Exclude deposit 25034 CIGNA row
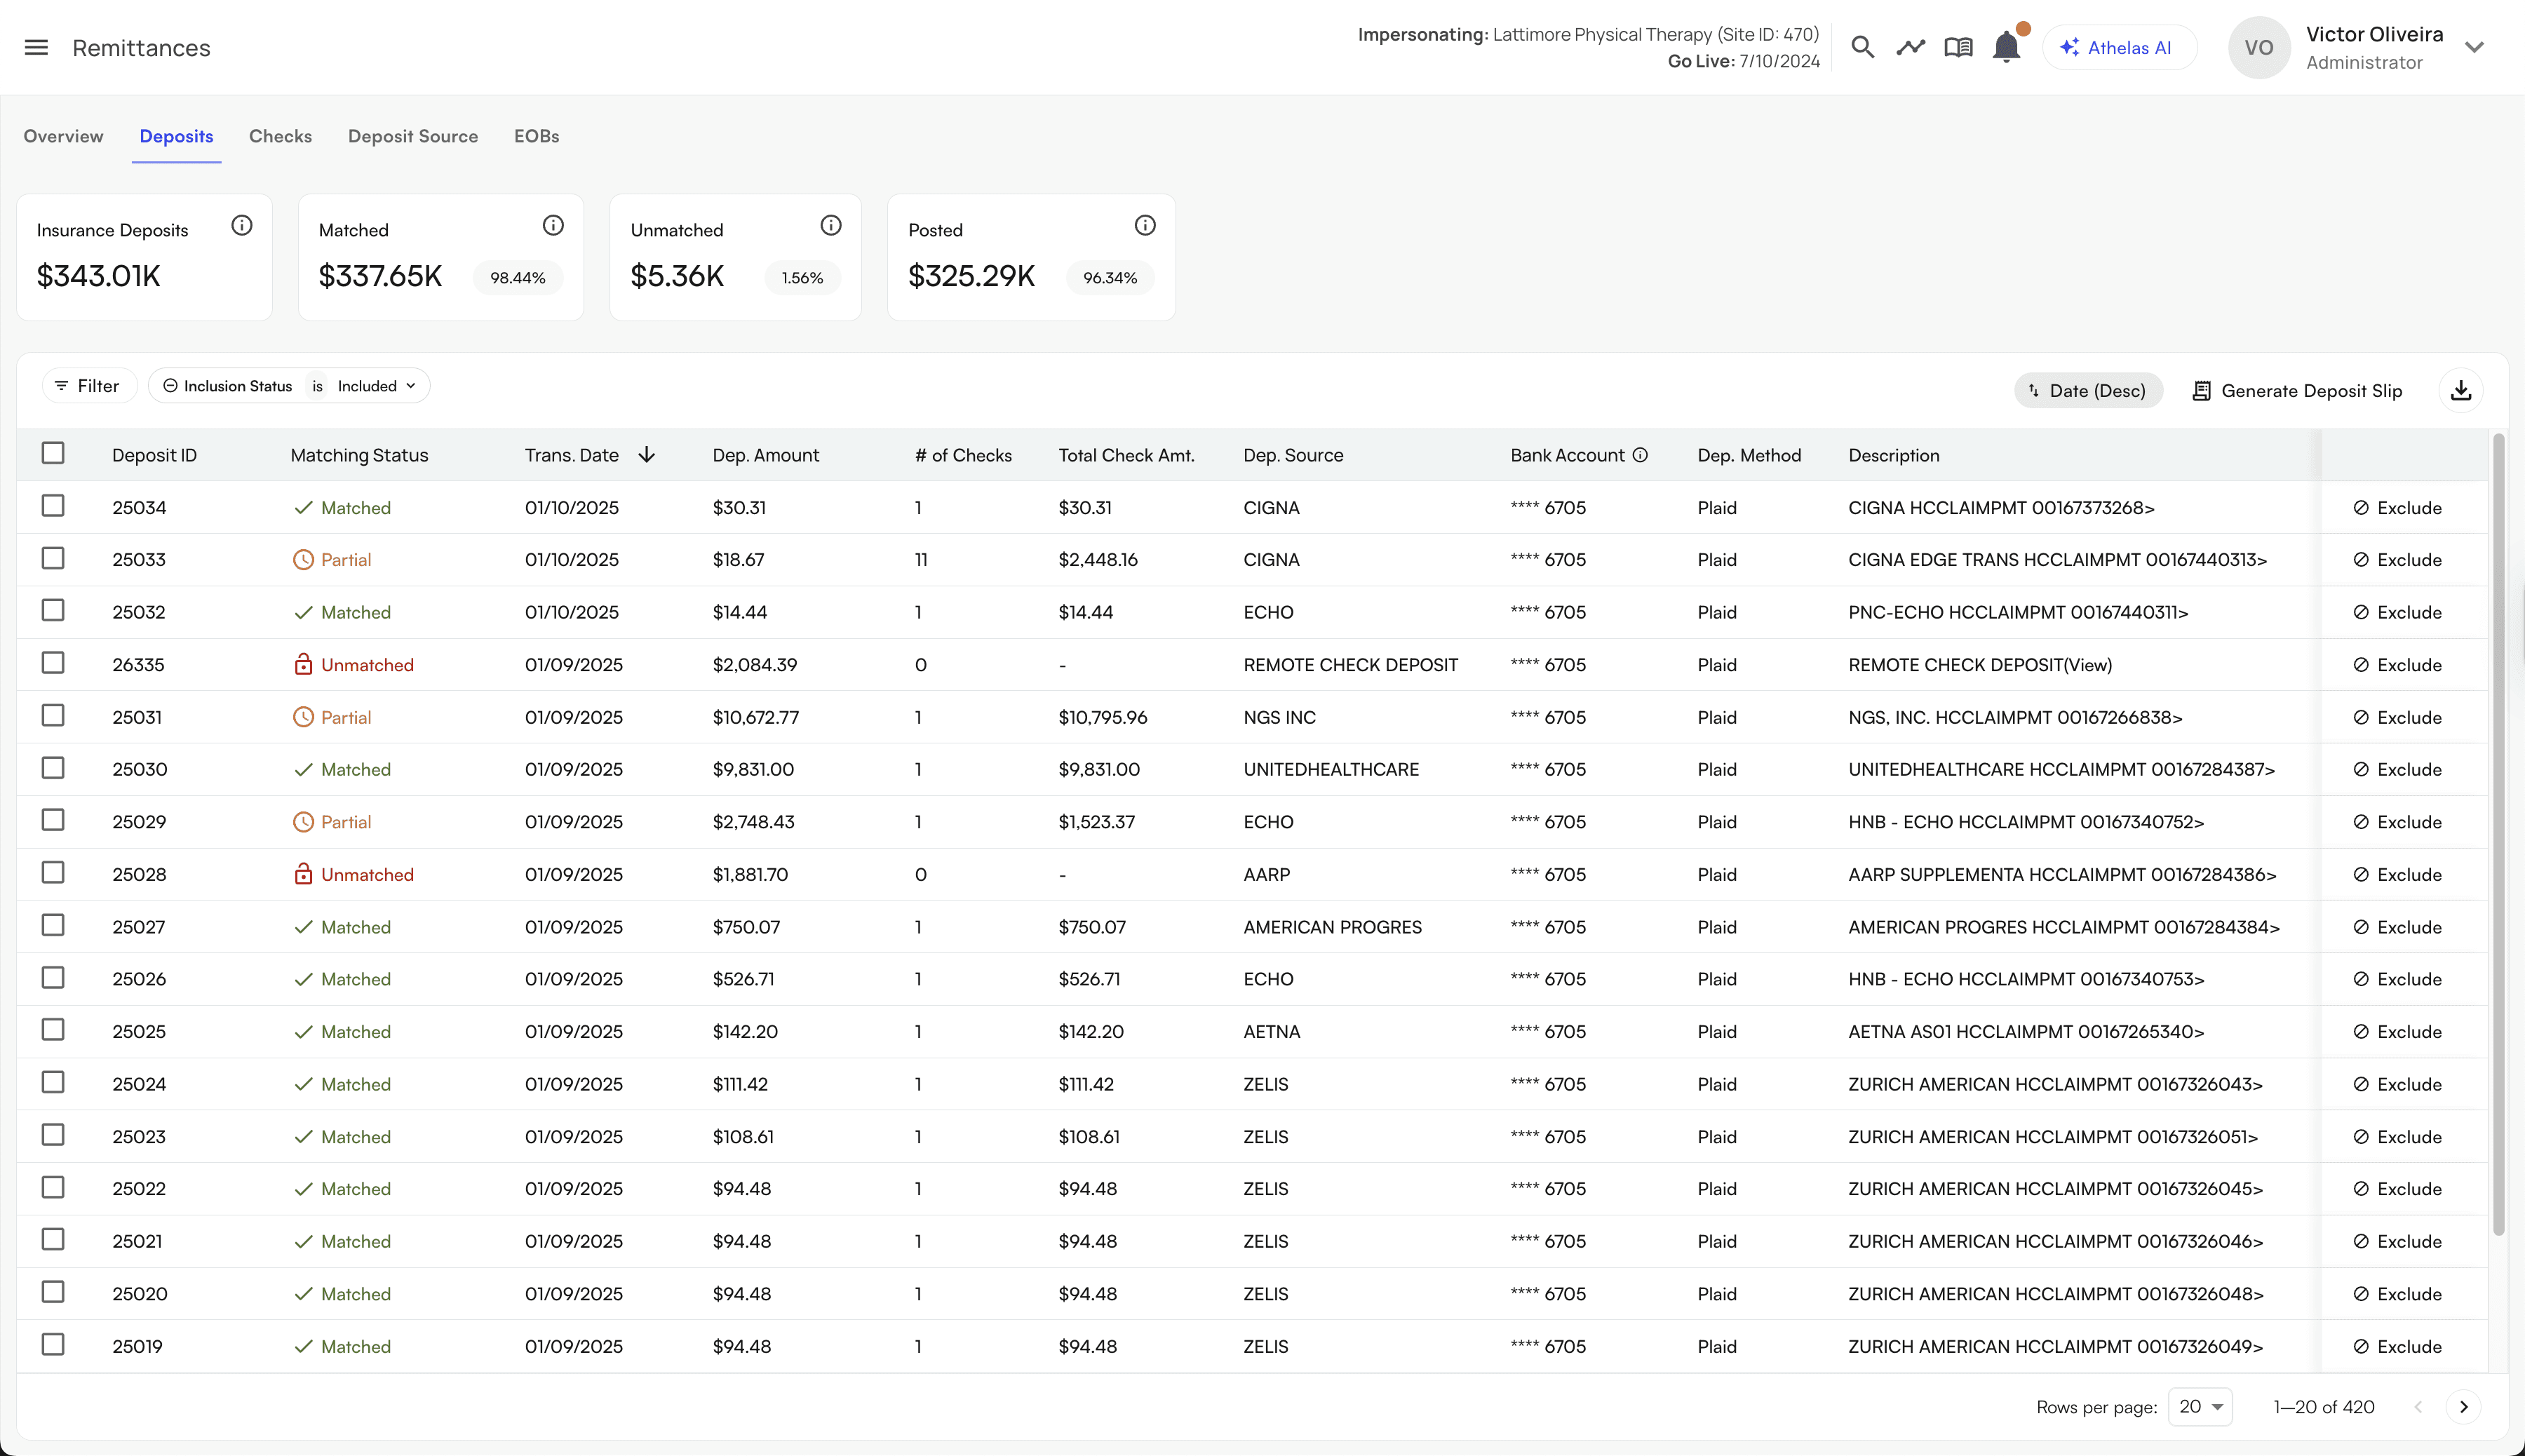2525x1456 pixels. [2397, 508]
